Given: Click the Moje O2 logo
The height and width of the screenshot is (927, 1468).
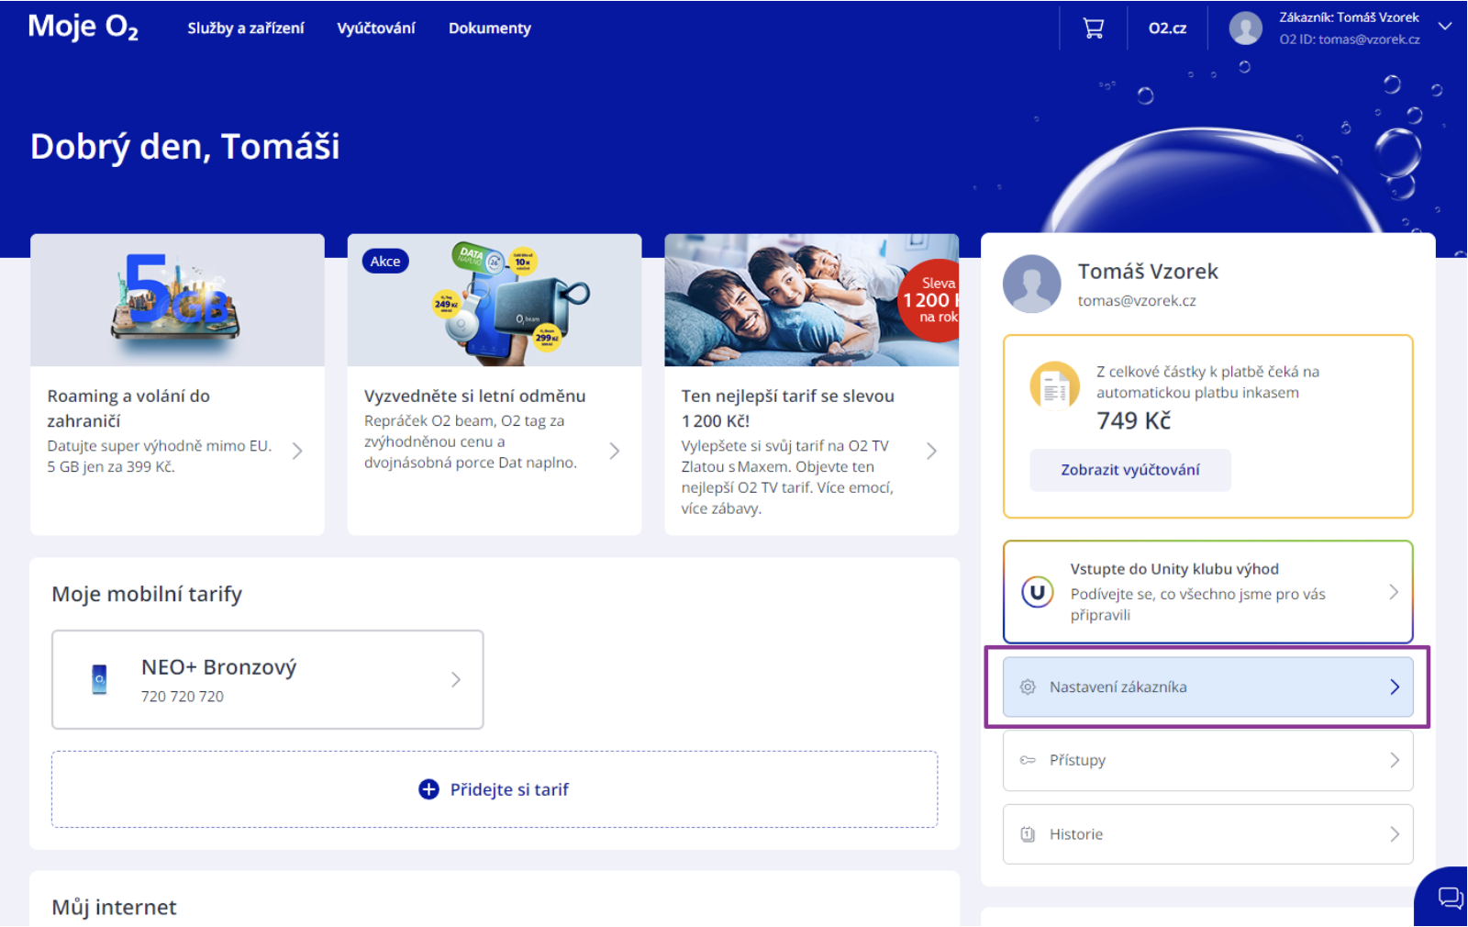Looking at the screenshot, I should (x=83, y=28).
